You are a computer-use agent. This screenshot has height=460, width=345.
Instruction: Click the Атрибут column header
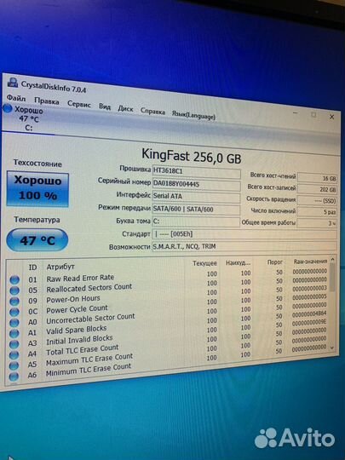tap(60, 267)
